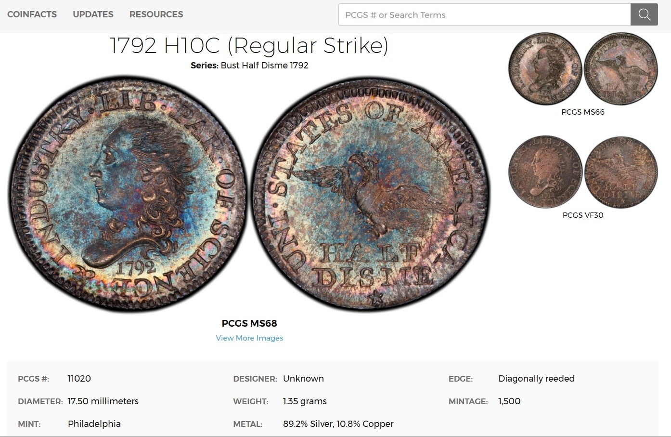Open the COINFACTS menu item
The width and height of the screenshot is (671, 437).
[32, 14]
